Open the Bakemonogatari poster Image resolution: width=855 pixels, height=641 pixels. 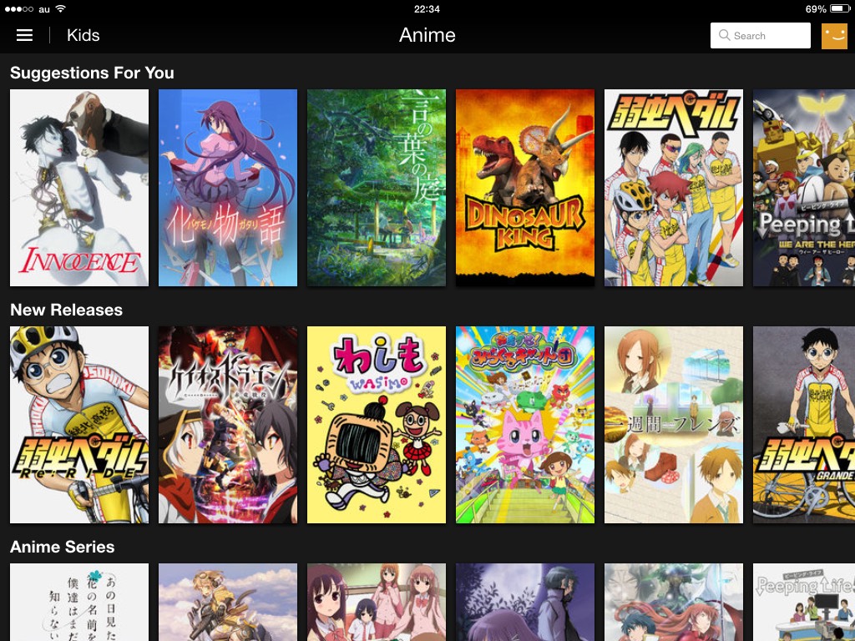(228, 188)
